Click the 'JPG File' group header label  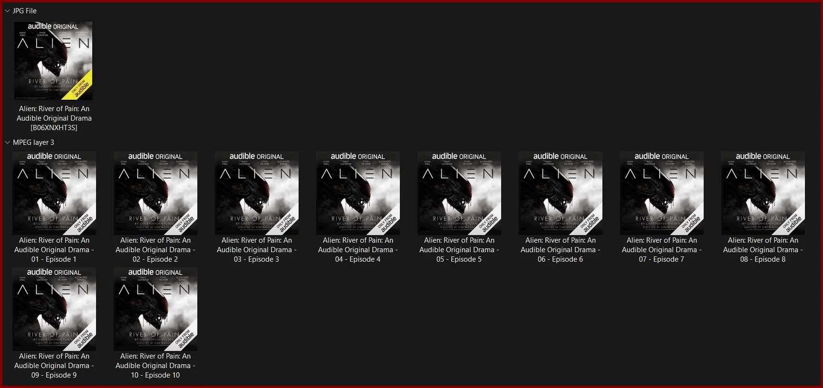coord(25,10)
